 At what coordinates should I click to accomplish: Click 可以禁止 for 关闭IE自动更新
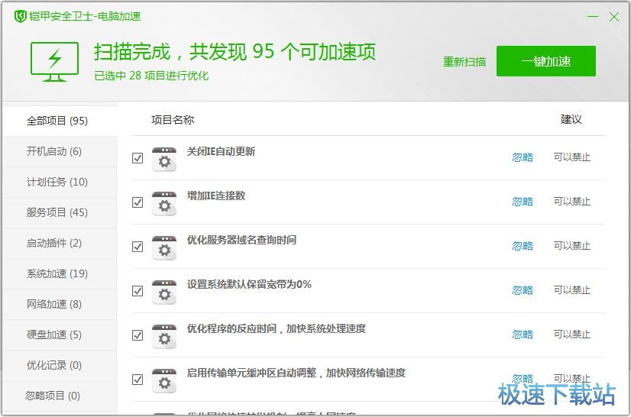click(x=572, y=157)
